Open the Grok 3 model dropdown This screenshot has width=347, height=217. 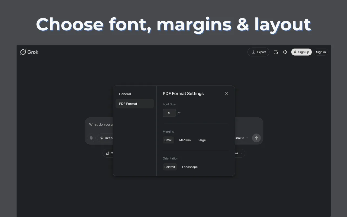pyautogui.click(x=241, y=138)
